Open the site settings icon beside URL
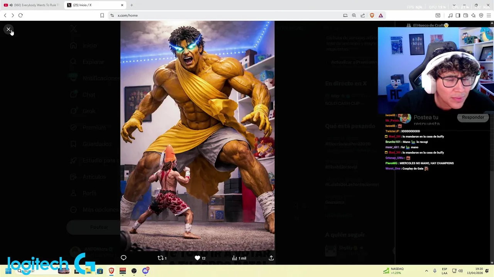494x277 pixels. coord(112,15)
